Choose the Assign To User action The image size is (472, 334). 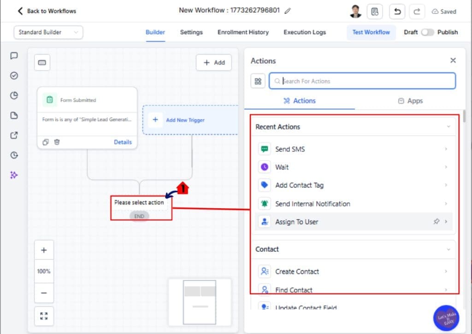[x=354, y=222]
